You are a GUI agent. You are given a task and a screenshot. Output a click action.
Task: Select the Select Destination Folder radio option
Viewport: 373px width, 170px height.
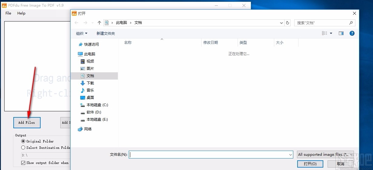tap(23, 148)
